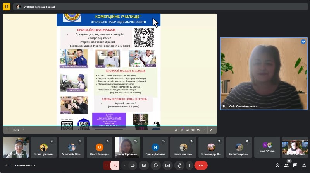The height and width of the screenshot is (173, 310).
Task: Open the emoji reactions
Action: click(156, 165)
